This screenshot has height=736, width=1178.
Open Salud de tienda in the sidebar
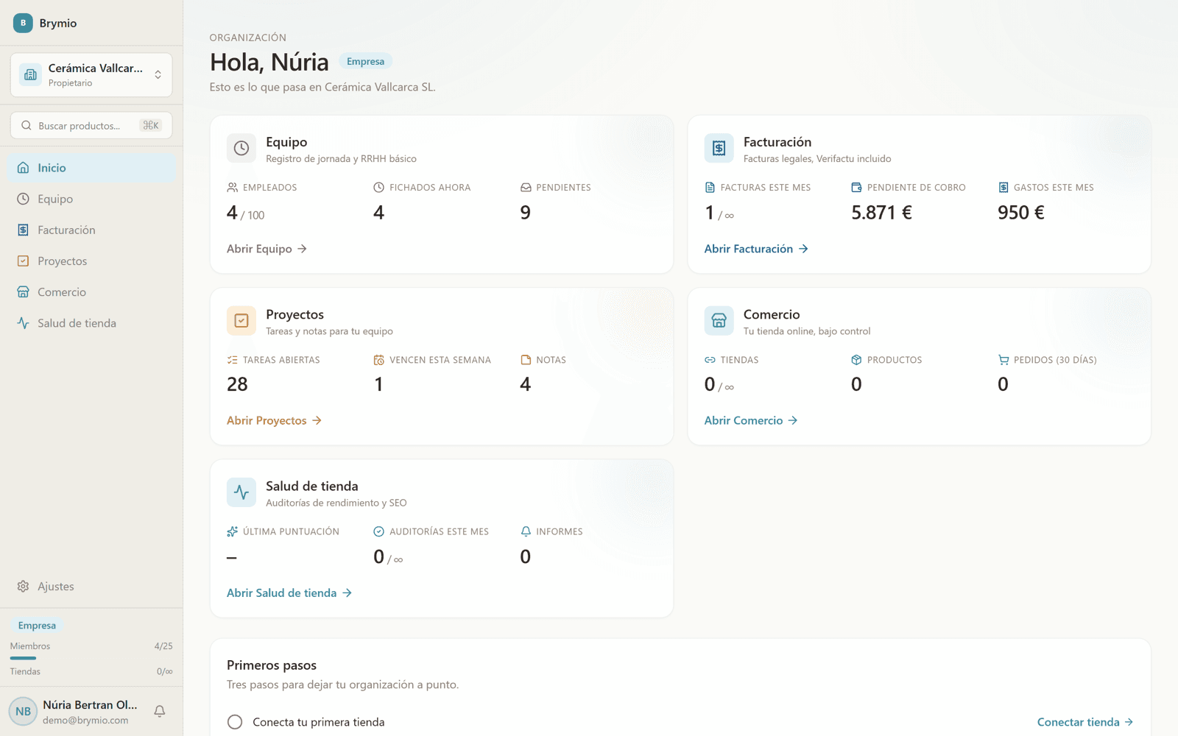pyautogui.click(x=91, y=323)
